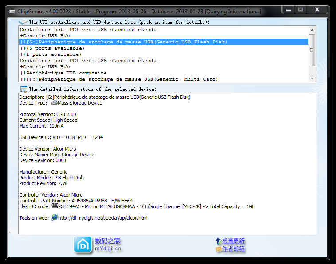Click the device list scroll down arrow

(x=312, y=78)
